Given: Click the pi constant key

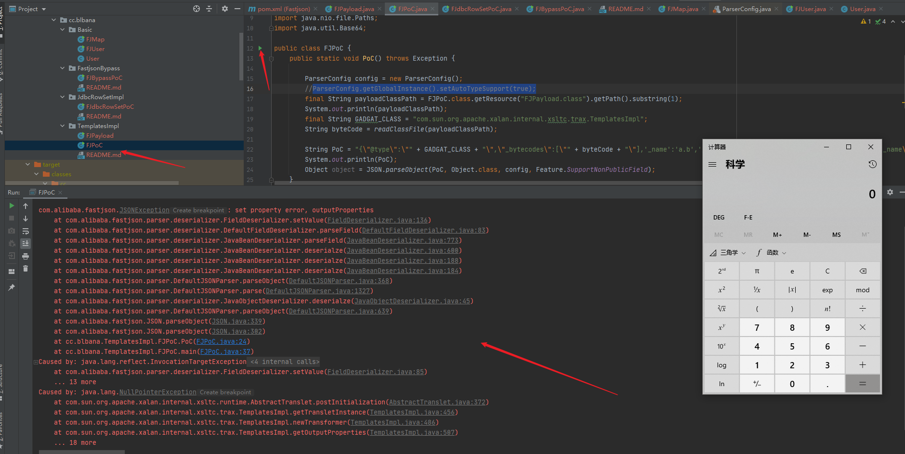Looking at the screenshot, I should [x=757, y=271].
